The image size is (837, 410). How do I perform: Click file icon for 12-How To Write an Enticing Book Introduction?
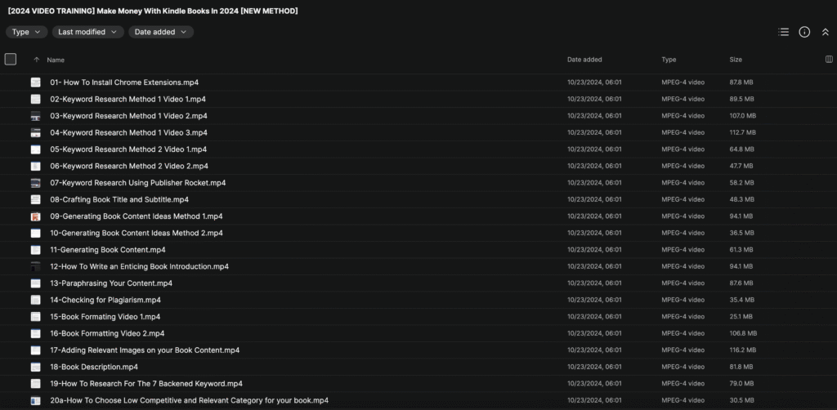pos(36,266)
